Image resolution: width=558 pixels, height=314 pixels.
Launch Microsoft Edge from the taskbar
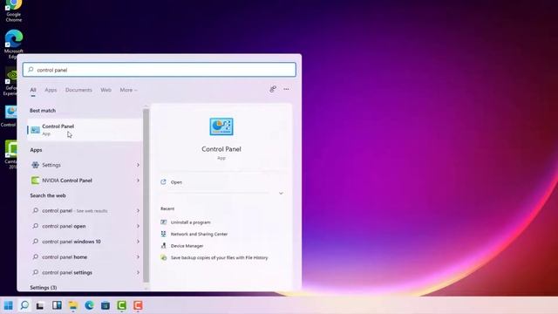89,305
